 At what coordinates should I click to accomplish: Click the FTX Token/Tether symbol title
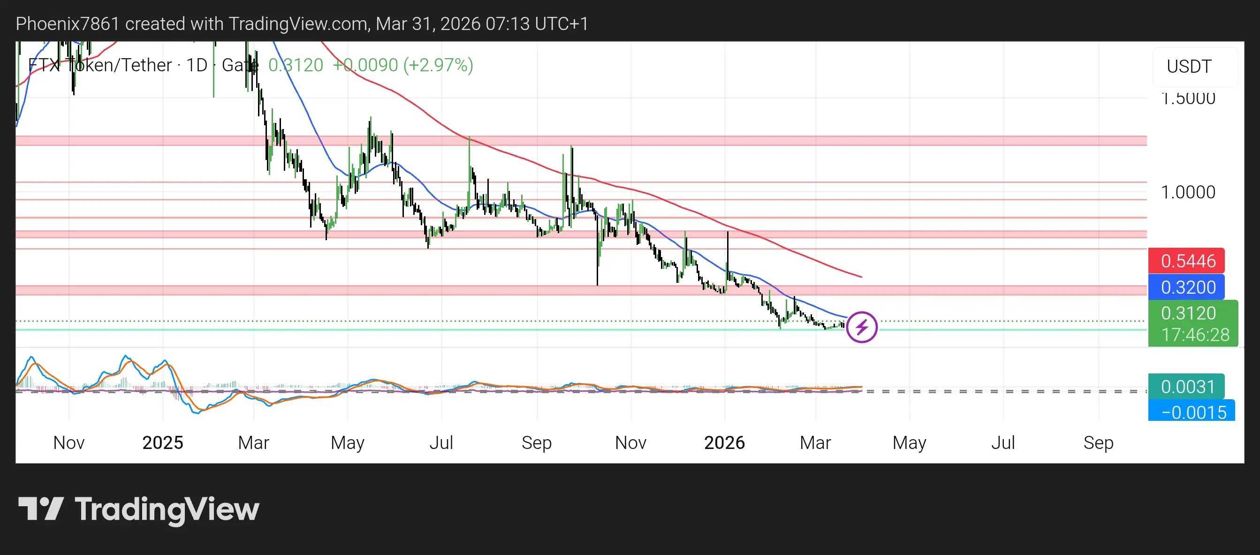100,65
